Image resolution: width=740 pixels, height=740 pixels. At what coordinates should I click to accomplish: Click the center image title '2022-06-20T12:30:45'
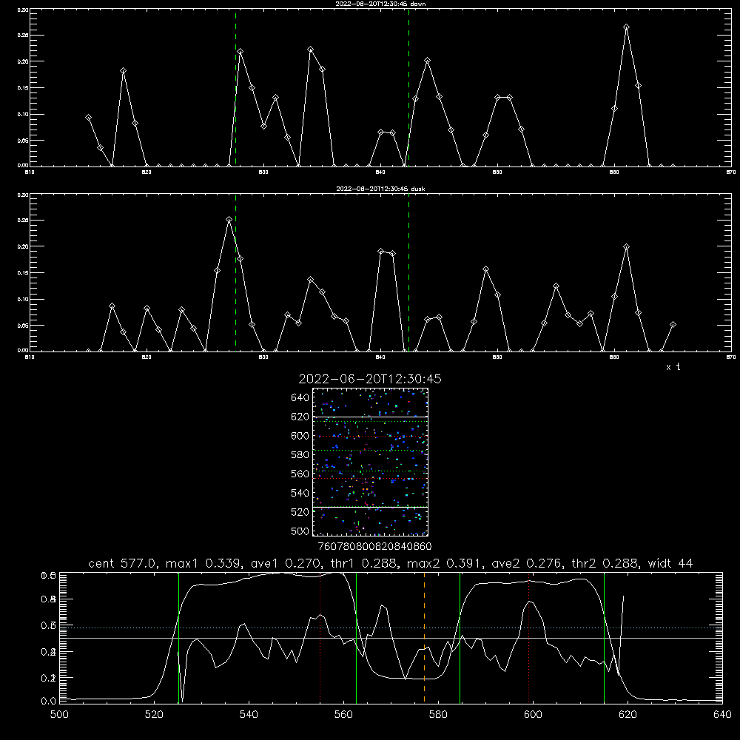(x=370, y=379)
